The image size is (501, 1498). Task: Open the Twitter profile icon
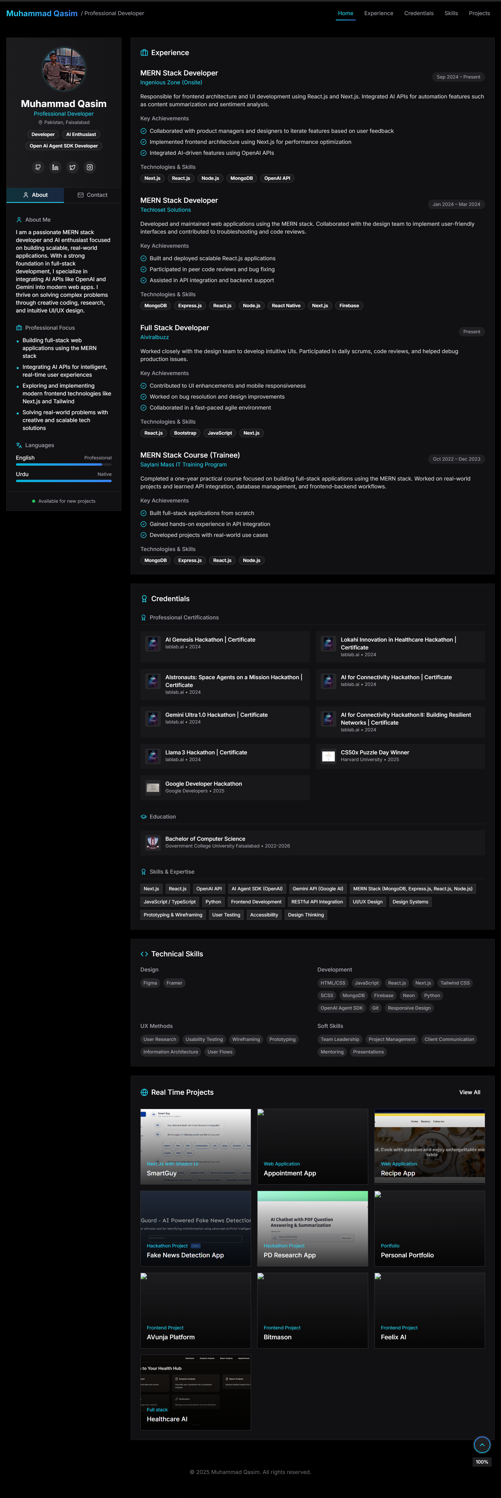72,168
